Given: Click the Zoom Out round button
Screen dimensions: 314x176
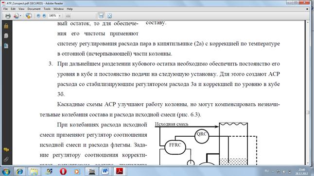Looking at the screenshot, I should [38, 16].
